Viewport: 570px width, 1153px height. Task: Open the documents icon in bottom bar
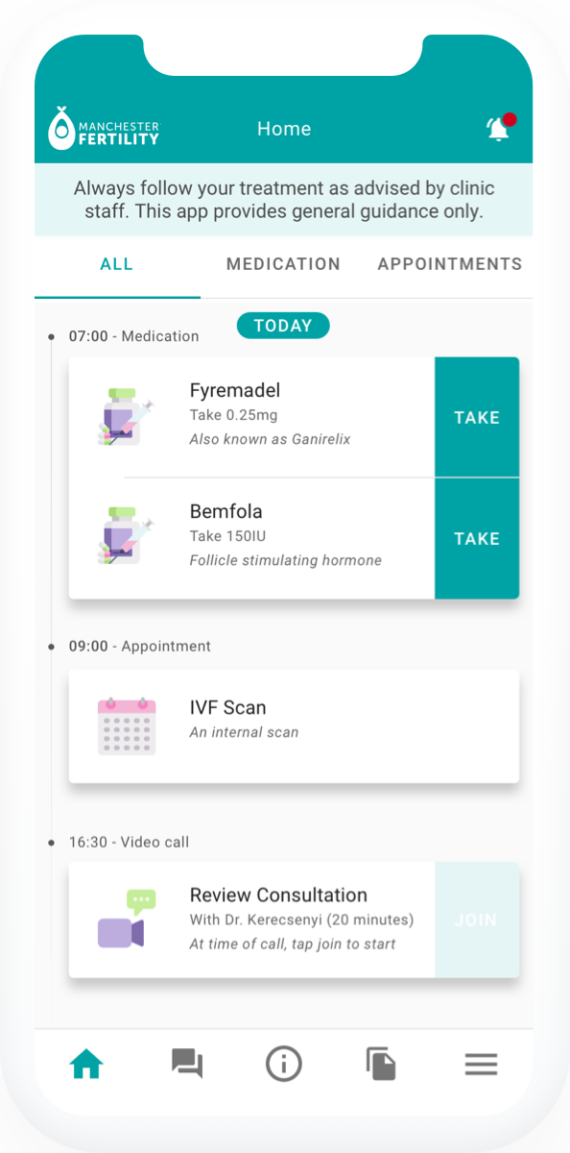click(381, 1064)
